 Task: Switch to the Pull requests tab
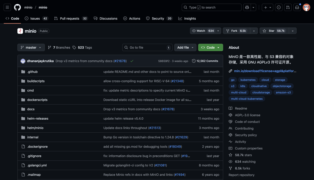pos(71,18)
